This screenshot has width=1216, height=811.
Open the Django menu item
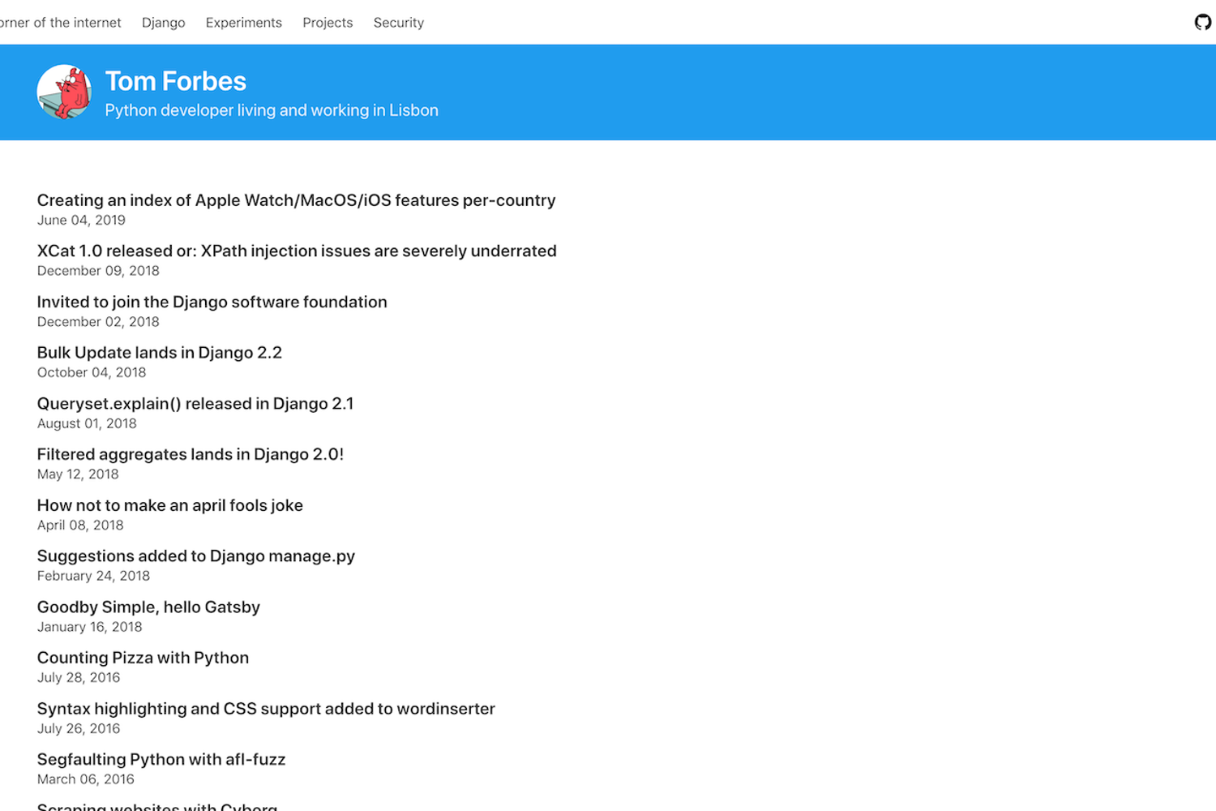(164, 23)
